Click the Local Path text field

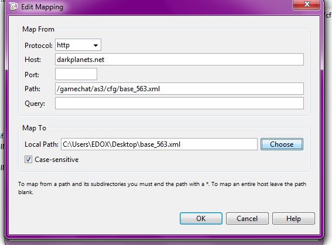click(x=159, y=144)
